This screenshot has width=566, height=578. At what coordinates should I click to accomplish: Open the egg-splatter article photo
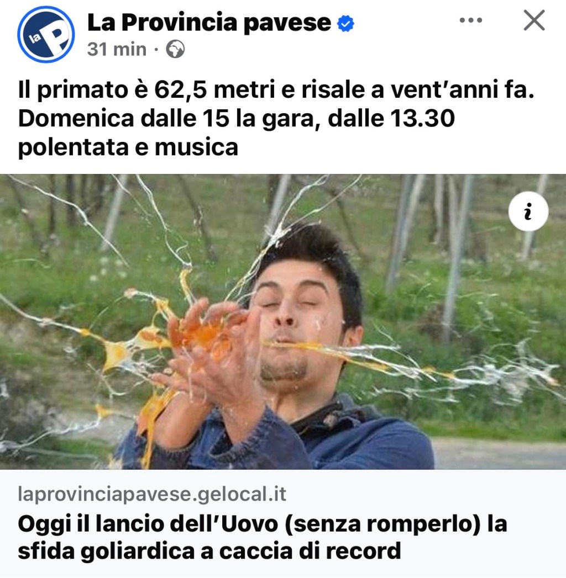[x=283, y=321]
